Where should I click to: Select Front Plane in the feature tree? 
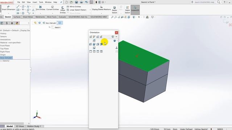click(5, 45)
